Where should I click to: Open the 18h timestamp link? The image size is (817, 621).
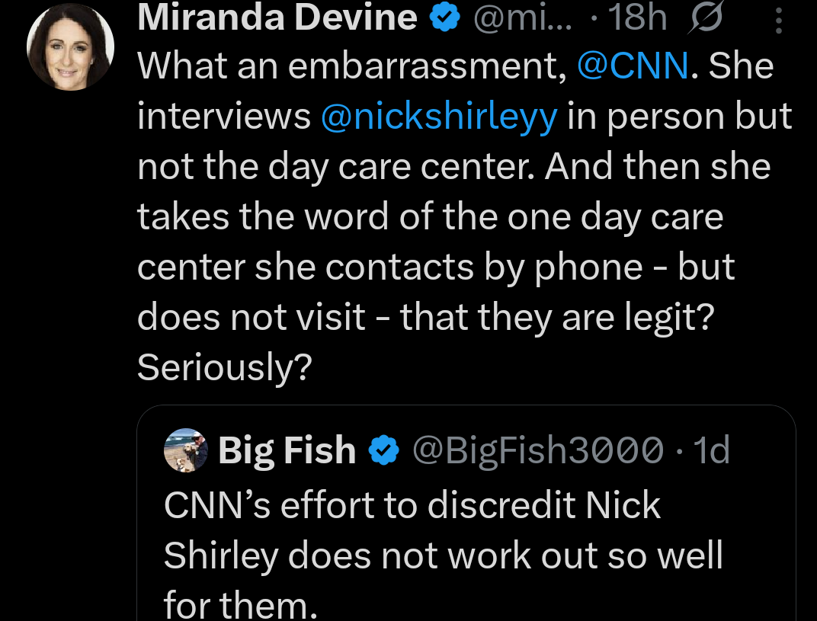tap(636, 17)
